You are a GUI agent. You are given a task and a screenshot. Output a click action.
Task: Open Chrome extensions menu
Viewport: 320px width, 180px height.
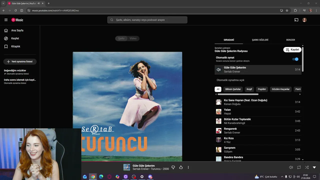click(295, 10)
